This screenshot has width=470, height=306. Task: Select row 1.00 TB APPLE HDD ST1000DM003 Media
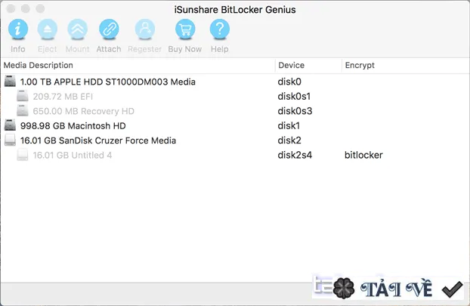click(235, 82)
